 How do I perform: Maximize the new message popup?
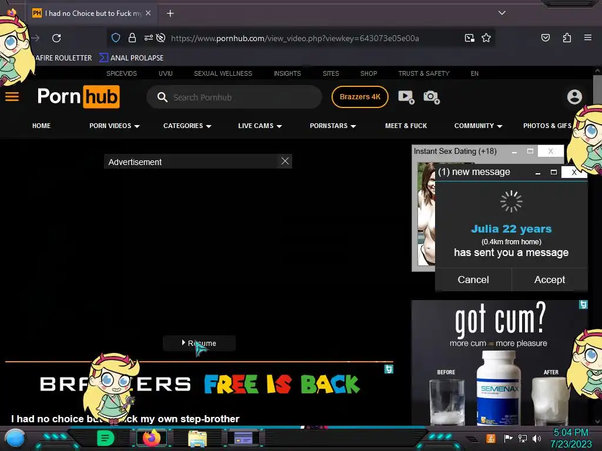point(553,172)
